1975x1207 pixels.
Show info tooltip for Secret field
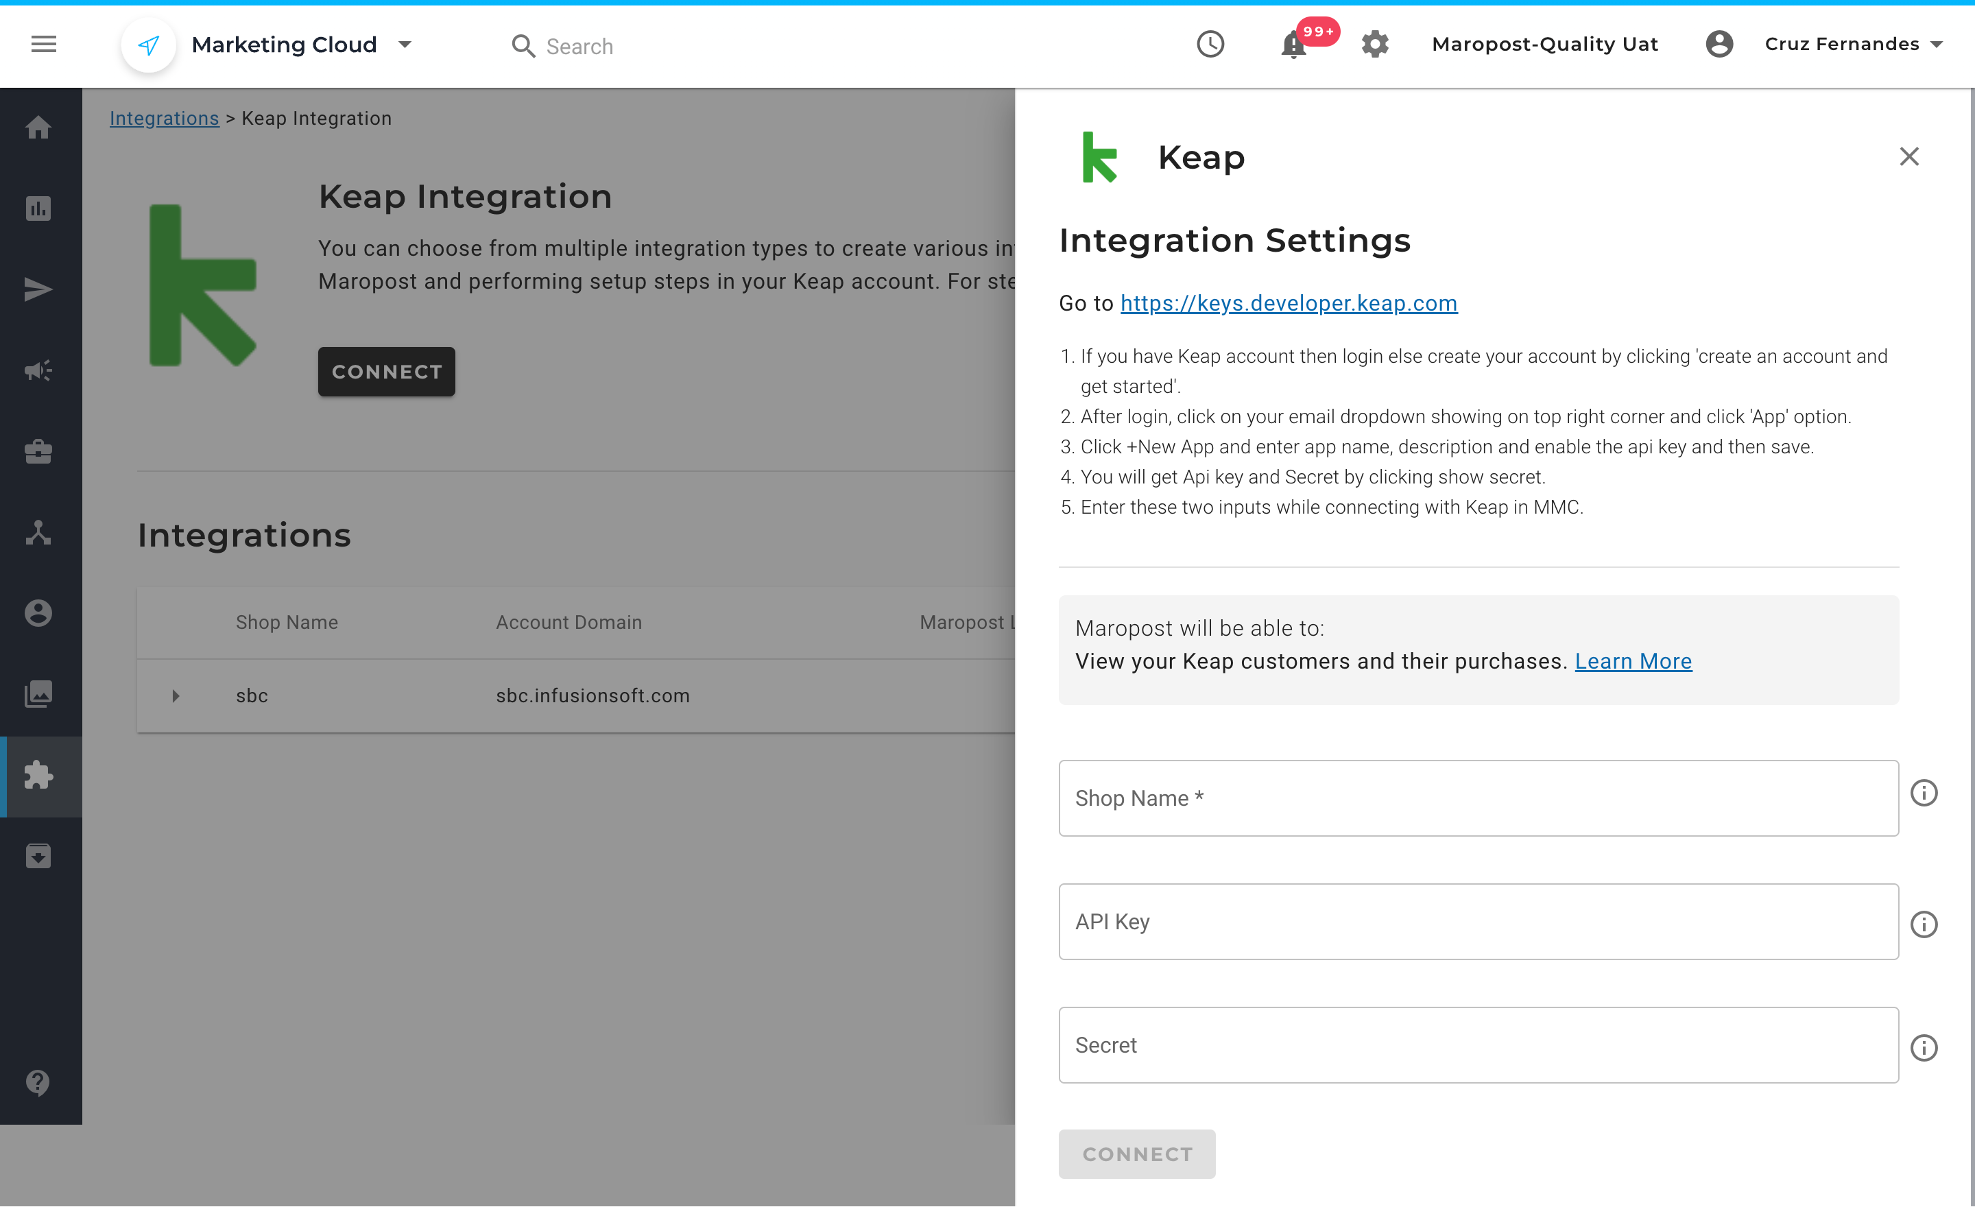[1923, 1047]
